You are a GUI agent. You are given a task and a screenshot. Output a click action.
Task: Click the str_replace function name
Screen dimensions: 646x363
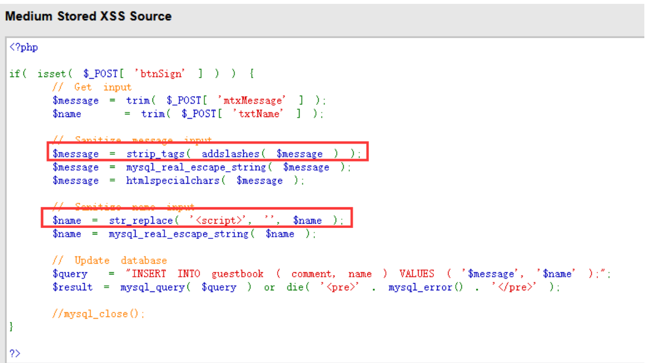point(141,220)
